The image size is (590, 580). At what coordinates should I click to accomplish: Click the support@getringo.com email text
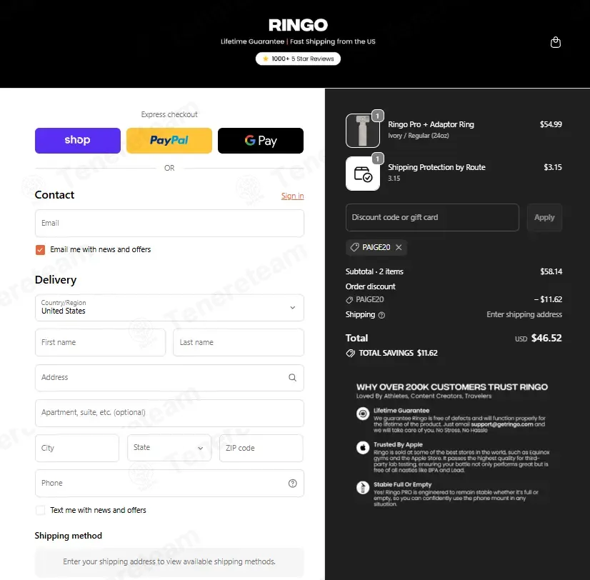502,424
